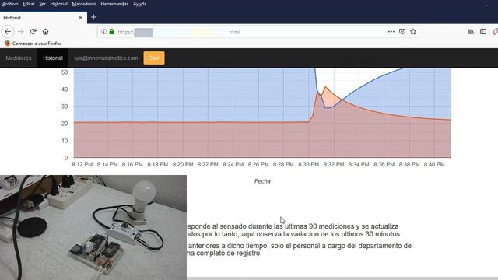Close the Historial browser tab
The height and width of the screenshot is (280, 498).
80,17
